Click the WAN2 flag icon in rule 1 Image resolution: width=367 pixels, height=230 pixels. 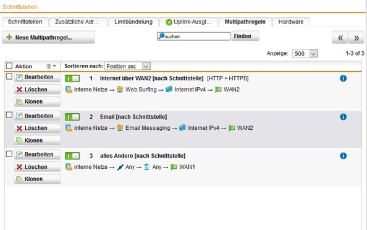pyautogui.click(x=218, y=90)
